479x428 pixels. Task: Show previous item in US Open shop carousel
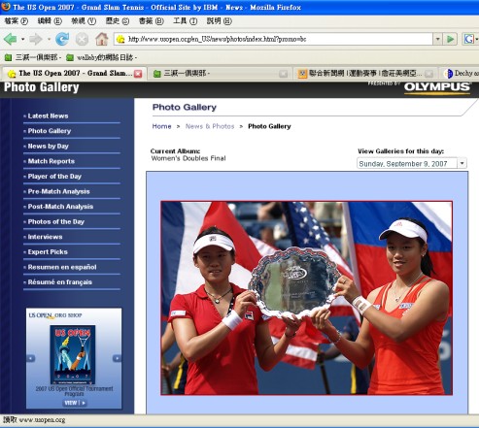pos(31,358)
